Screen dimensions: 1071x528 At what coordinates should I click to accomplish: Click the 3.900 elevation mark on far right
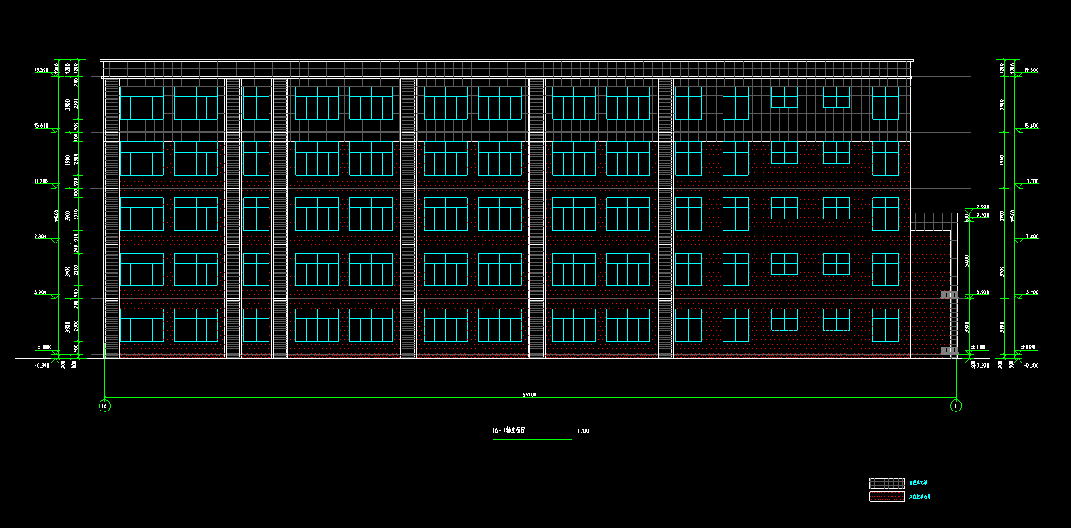coord(1031,293)
